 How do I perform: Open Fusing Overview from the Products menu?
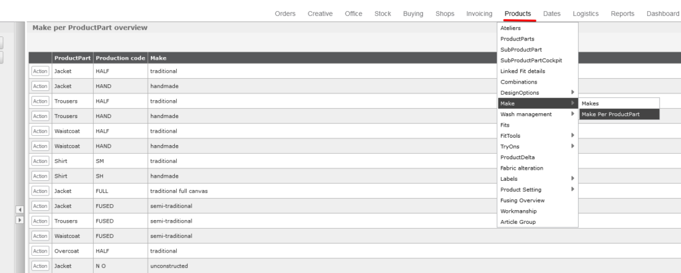(x=522, y=200)
